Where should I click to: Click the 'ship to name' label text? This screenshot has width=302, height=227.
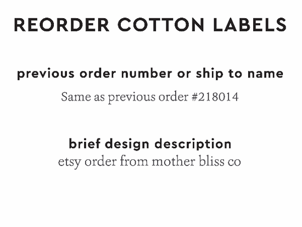239,74
